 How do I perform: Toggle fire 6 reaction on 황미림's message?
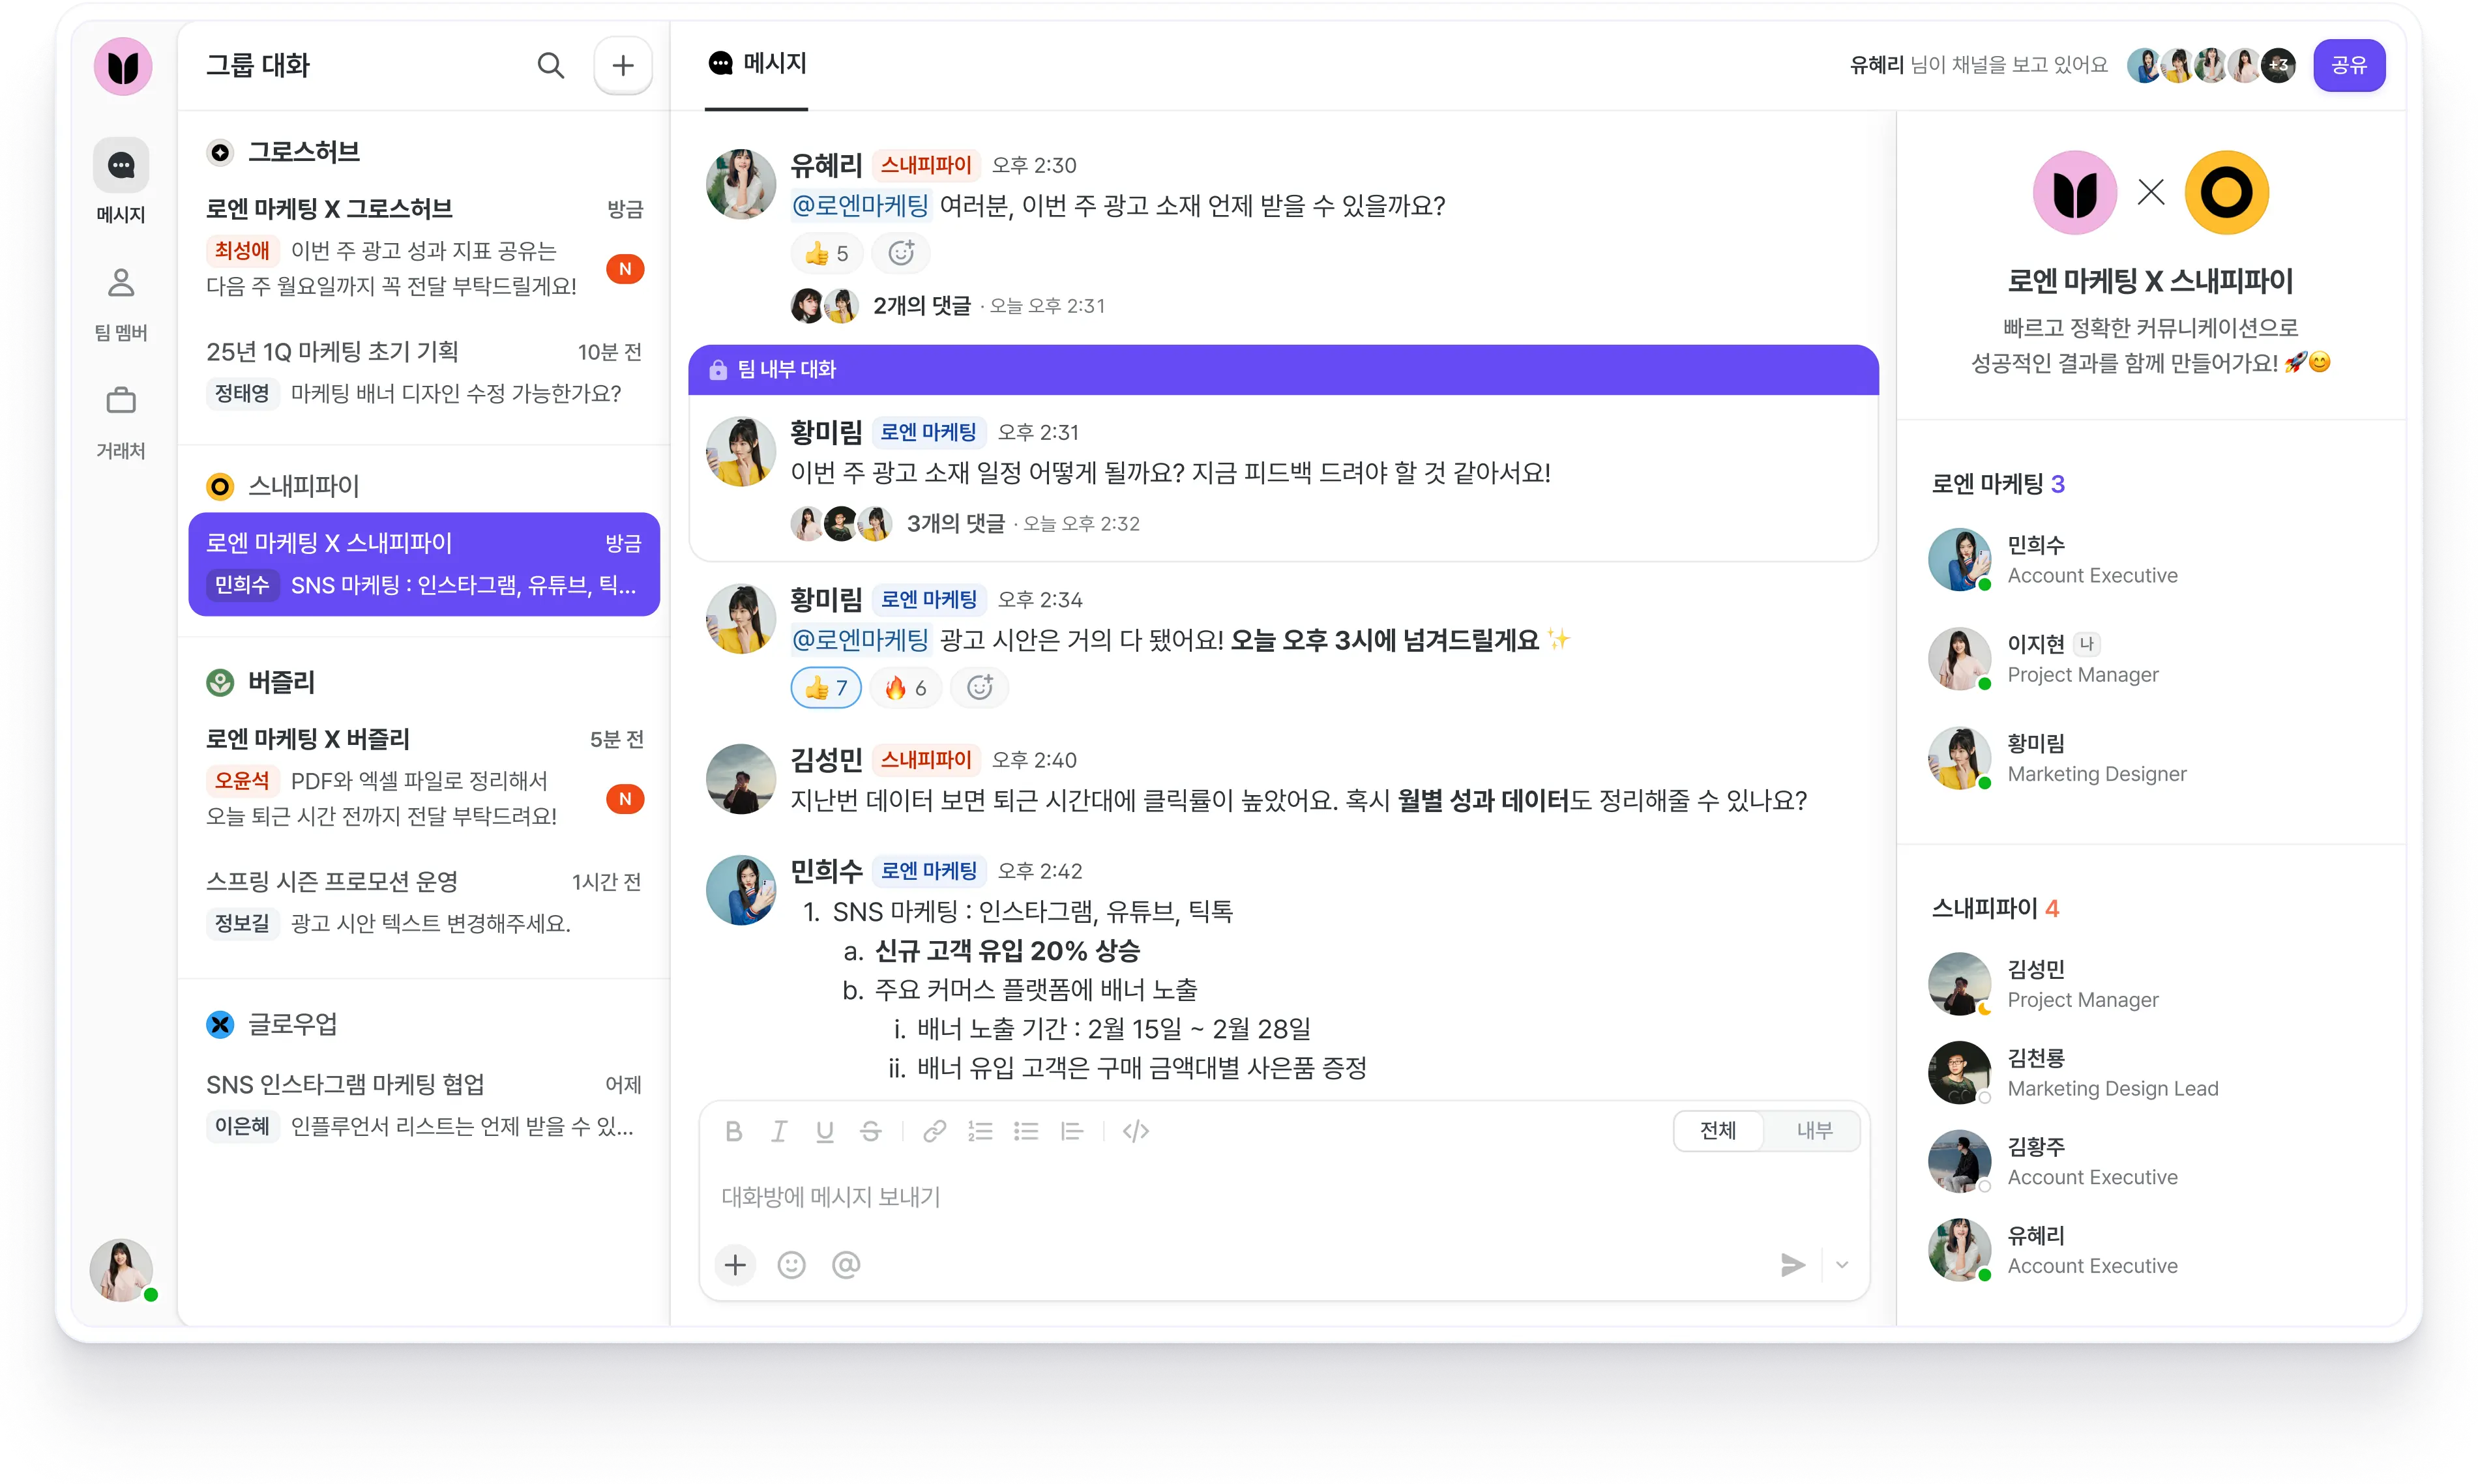pyautogui.click(x=906, y=688)
